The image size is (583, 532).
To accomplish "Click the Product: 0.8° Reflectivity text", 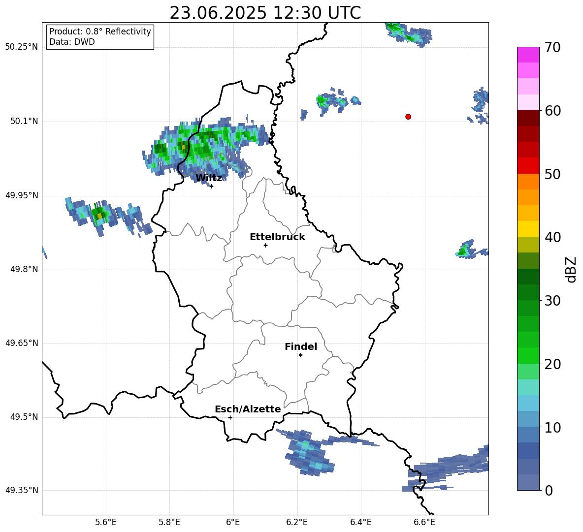I will tap(100, 31).
